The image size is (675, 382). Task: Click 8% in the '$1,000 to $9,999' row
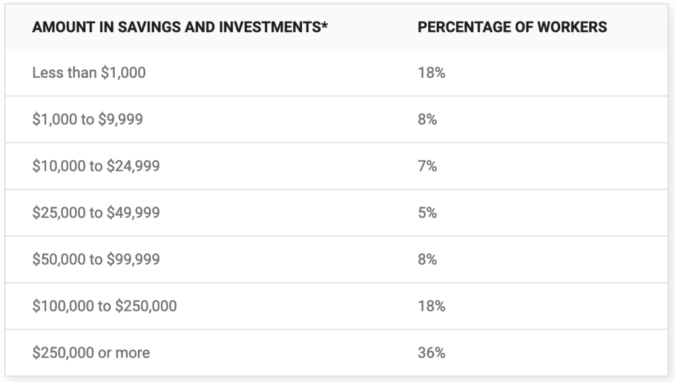point(428,119)
